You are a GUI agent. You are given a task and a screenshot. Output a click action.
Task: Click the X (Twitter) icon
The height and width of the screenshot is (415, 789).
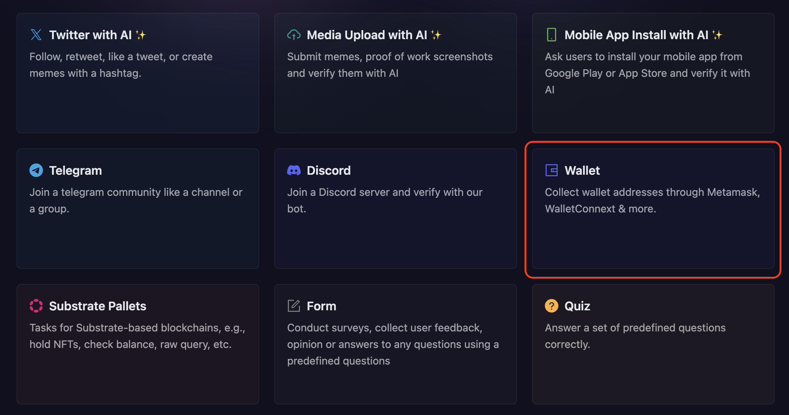(36, 35)
